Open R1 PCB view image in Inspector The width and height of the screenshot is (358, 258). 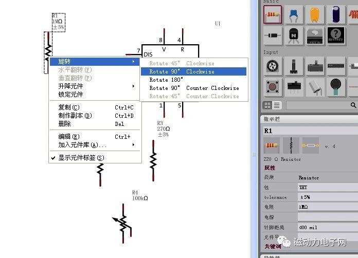(311, 145)
